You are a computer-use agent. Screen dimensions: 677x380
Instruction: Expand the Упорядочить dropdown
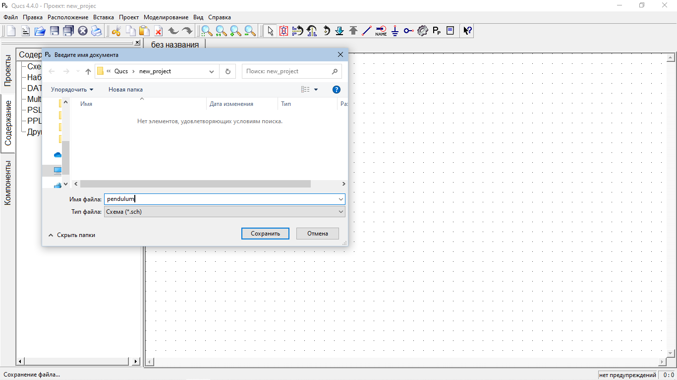point(72,90)
